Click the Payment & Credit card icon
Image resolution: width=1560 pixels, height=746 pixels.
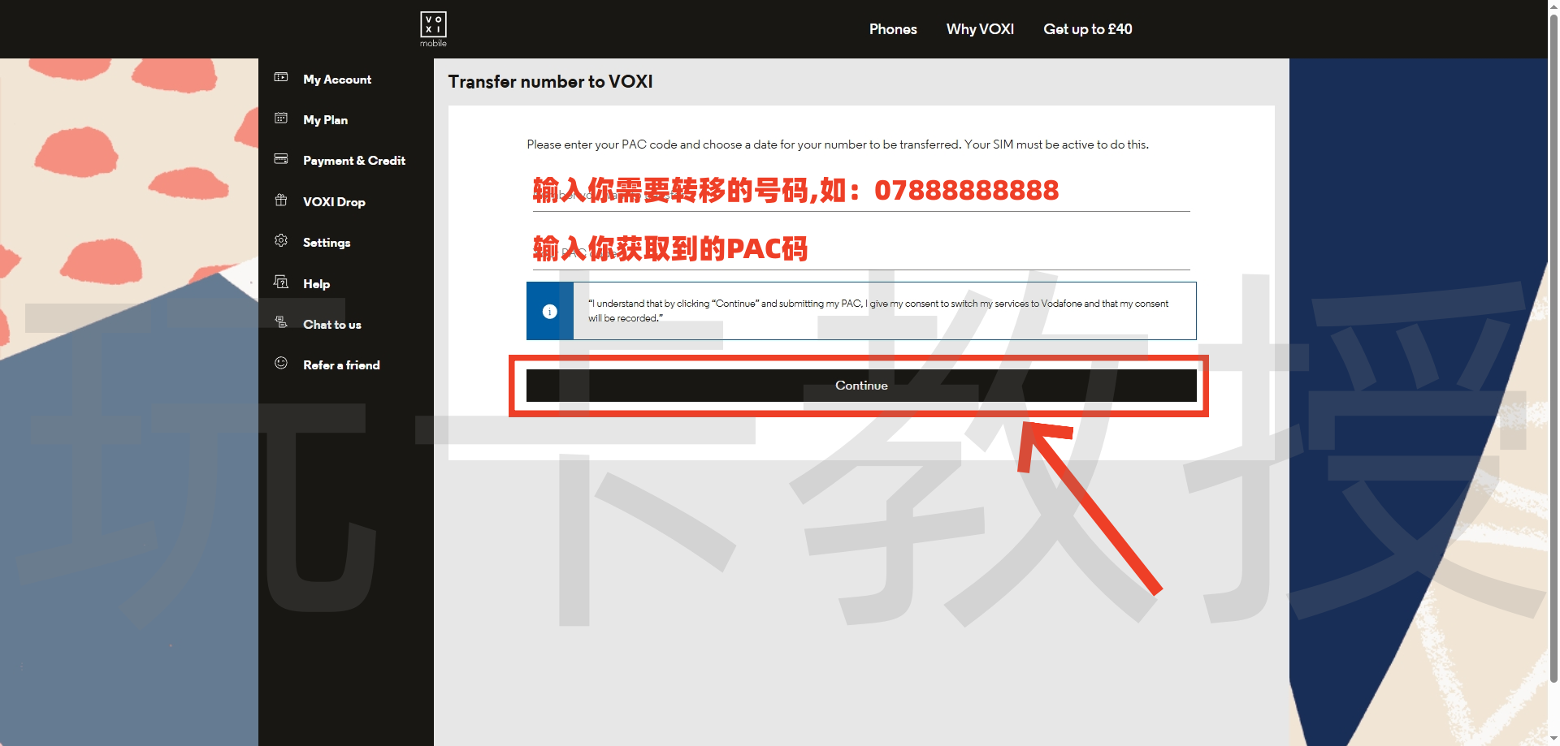tap(281, 158)
